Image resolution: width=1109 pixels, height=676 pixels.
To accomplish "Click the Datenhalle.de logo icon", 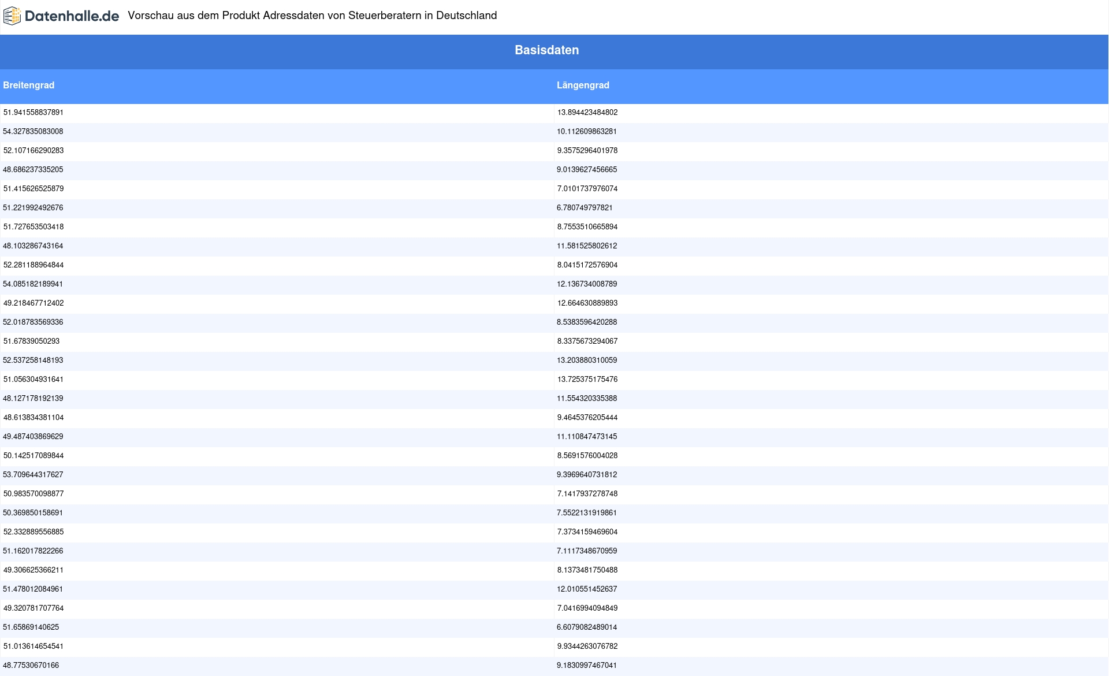I will (12, 16).
